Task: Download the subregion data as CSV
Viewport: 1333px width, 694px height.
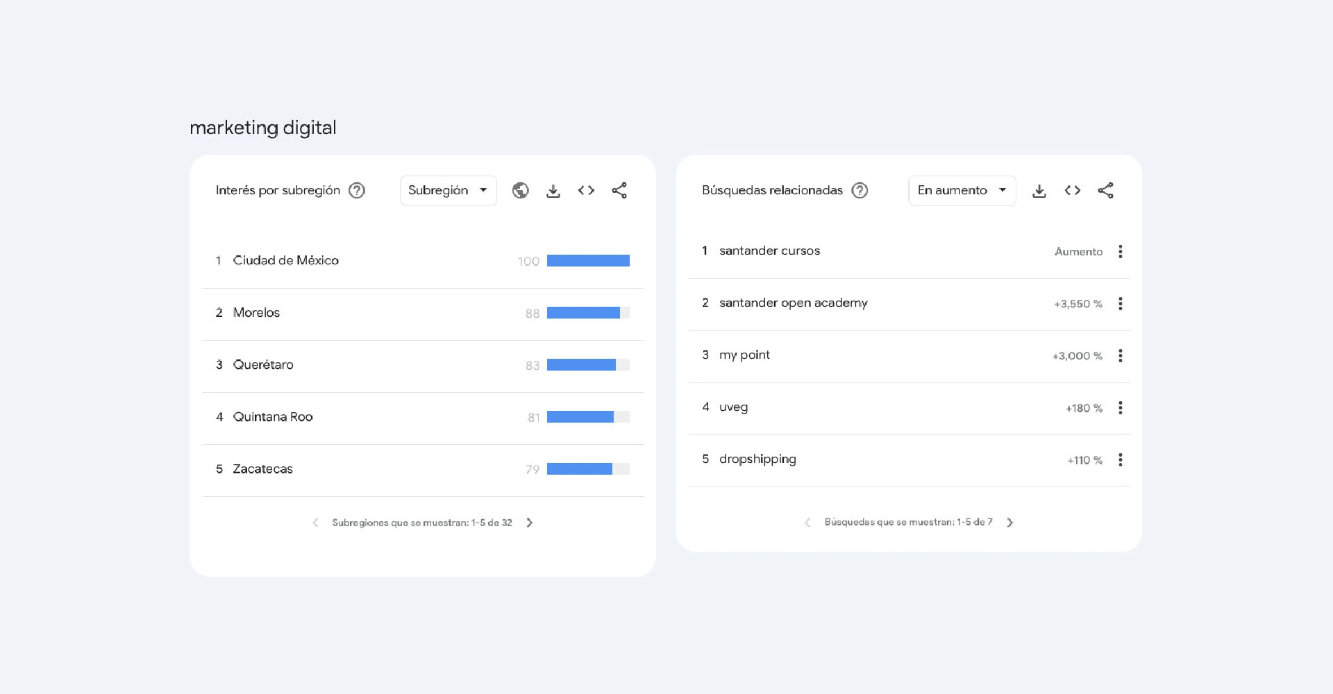Action: coord(553,190)
